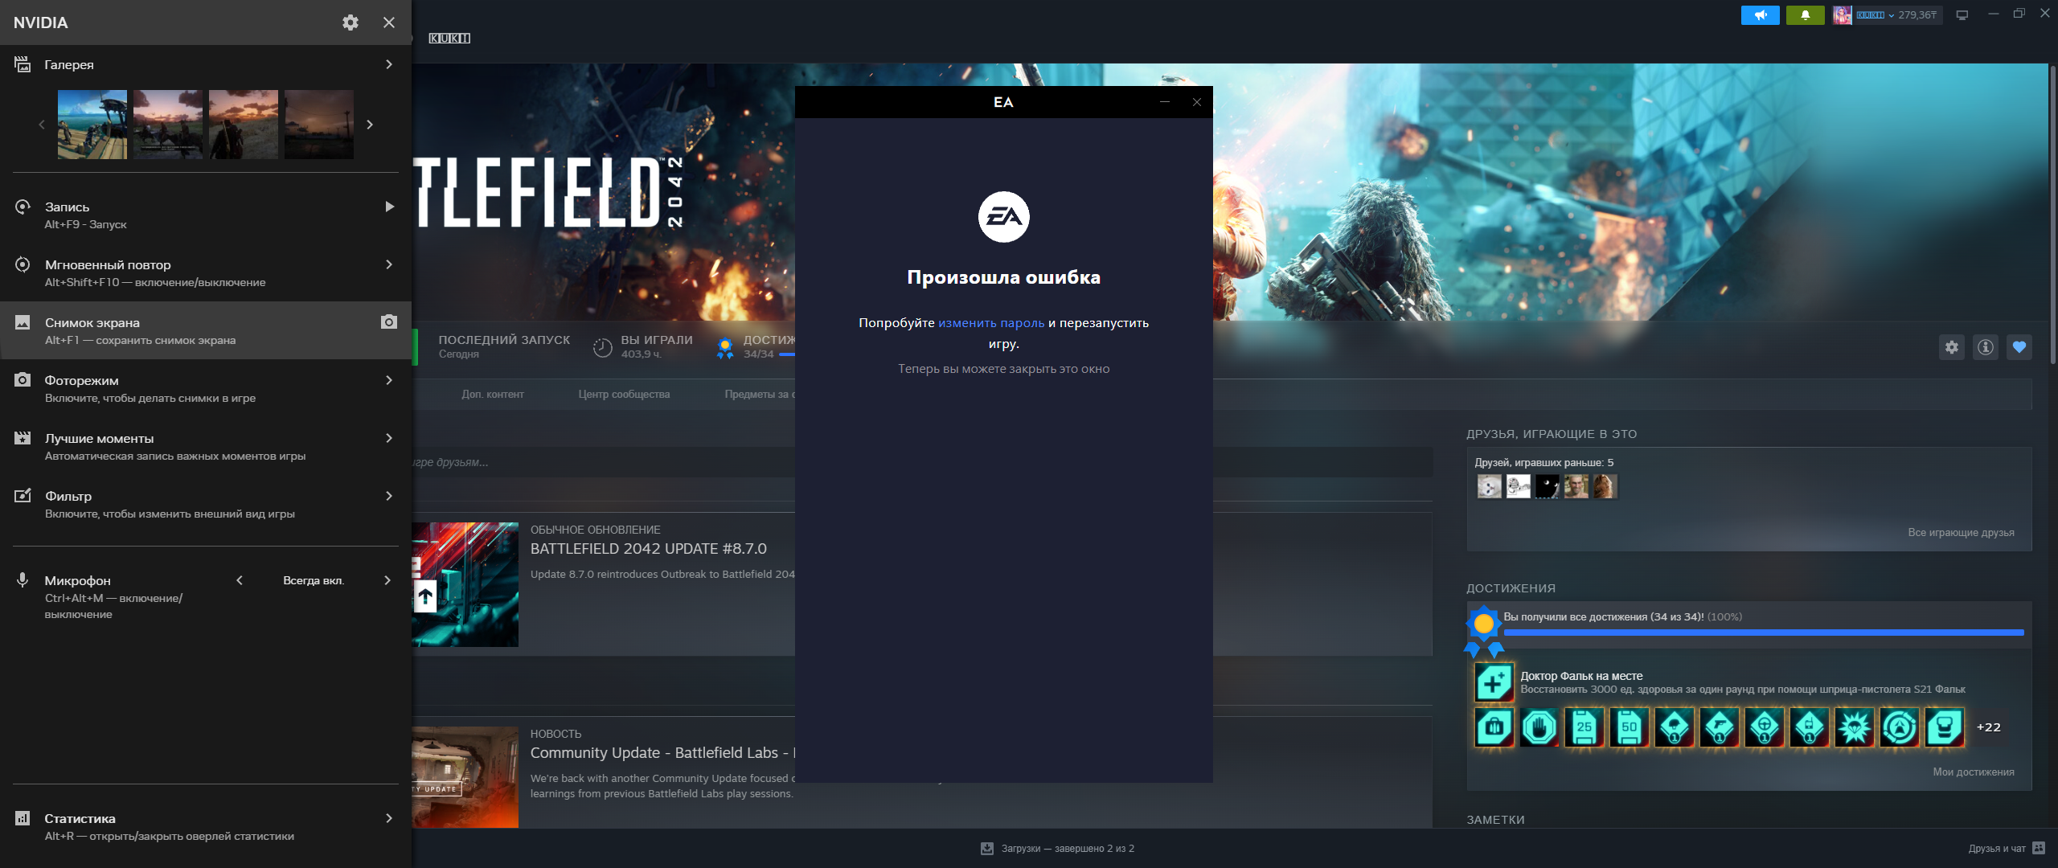Open Steam announcements megaphone button
The height and width of the screenshot is (868, 2058).
click(1761, 15)
